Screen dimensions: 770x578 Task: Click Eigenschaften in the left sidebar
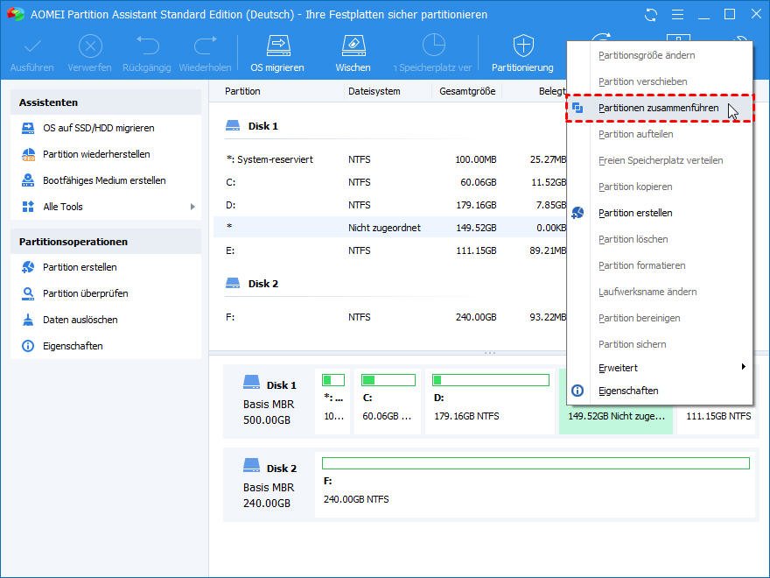coord(73,346)
